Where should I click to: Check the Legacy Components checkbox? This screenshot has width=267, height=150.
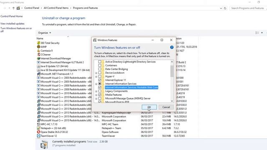point(100,91)
